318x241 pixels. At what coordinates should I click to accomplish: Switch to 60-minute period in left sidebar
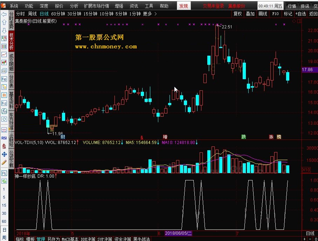[4, 221]
